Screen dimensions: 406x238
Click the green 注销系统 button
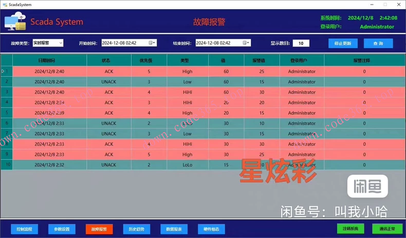[350, 229]
